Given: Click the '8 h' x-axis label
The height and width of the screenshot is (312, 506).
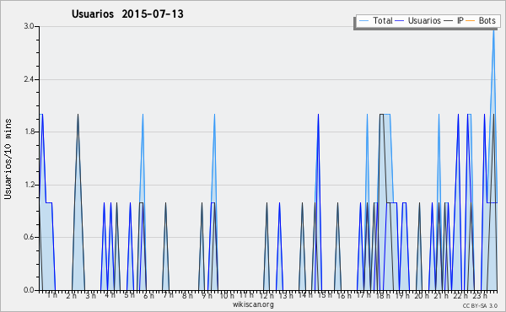Looking at the screenshot, I should tap(187, 295).
